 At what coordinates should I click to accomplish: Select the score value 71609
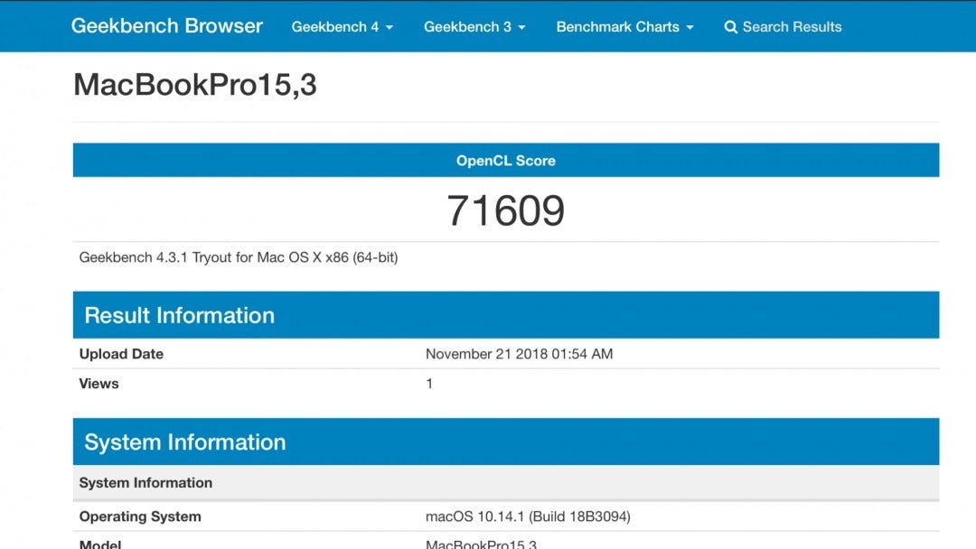point(506,210)
